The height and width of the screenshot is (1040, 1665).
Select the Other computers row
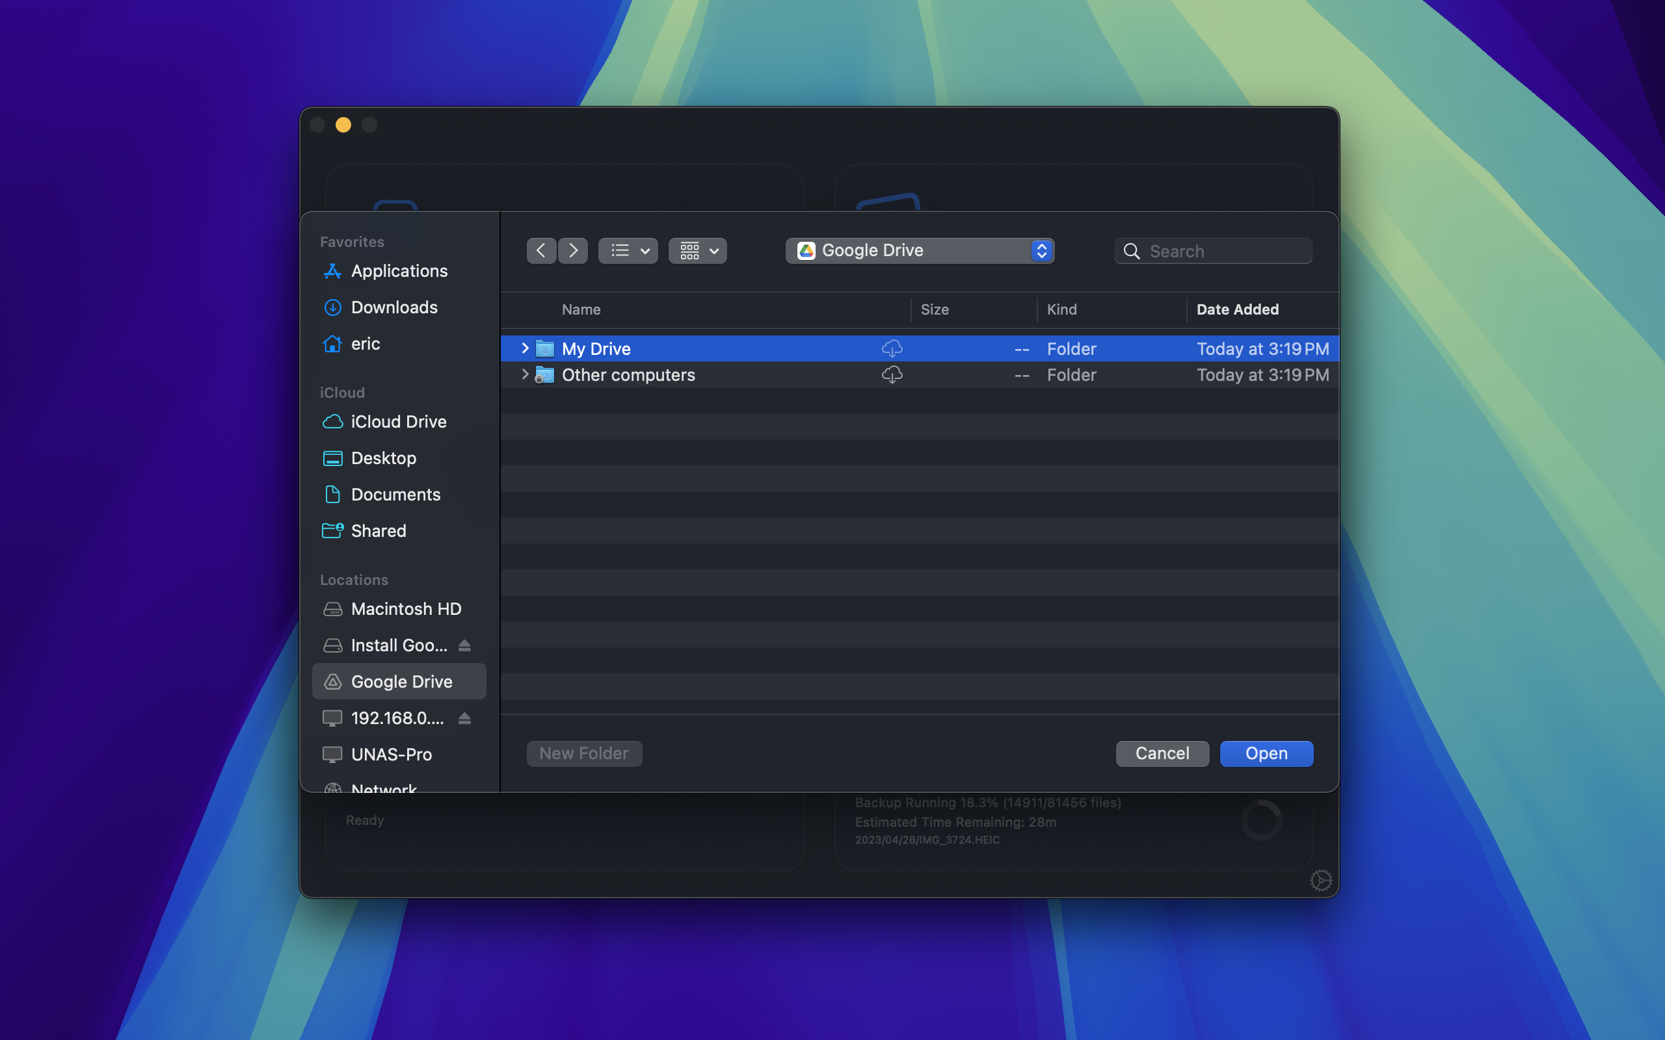pyautogui.click(x=920, y=375)
